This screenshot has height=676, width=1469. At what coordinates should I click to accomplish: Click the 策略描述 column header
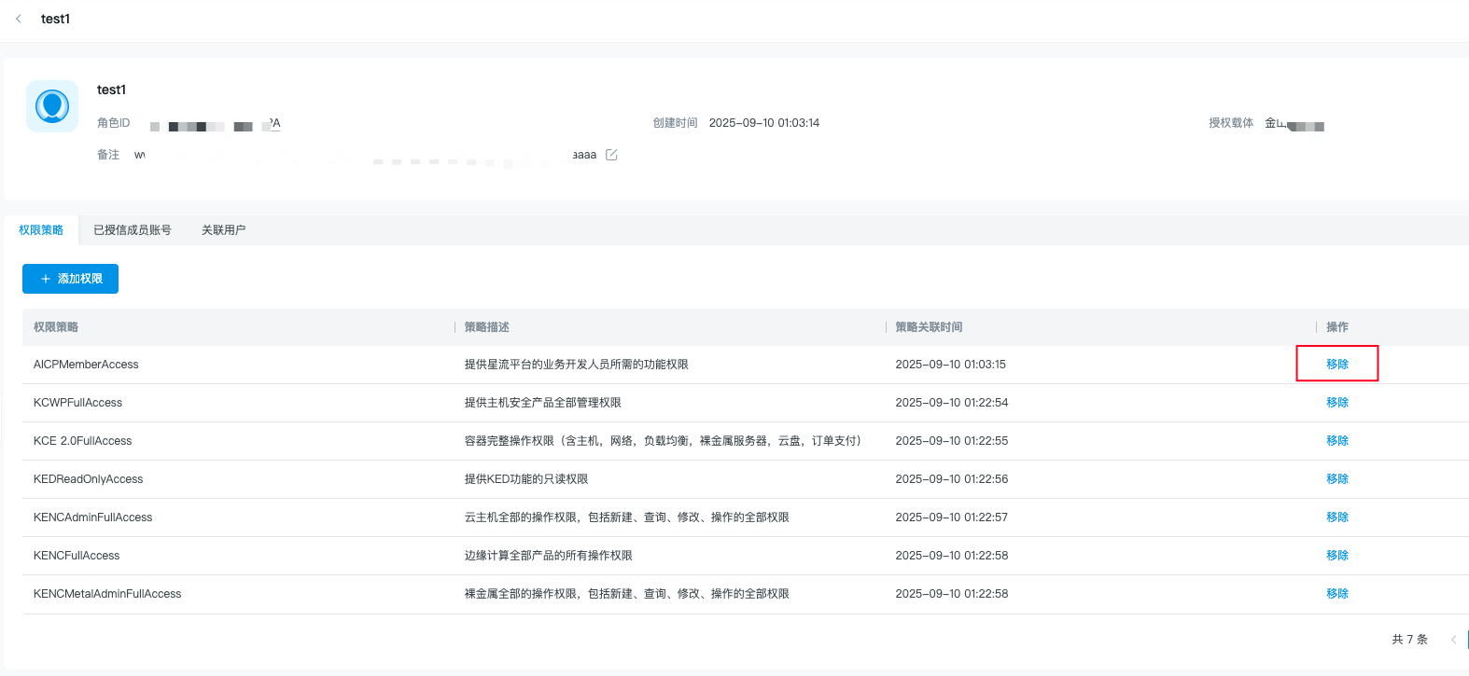pos(487,327)
